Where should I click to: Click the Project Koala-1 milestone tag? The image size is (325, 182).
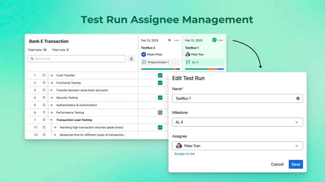click(x=160, y=62)
